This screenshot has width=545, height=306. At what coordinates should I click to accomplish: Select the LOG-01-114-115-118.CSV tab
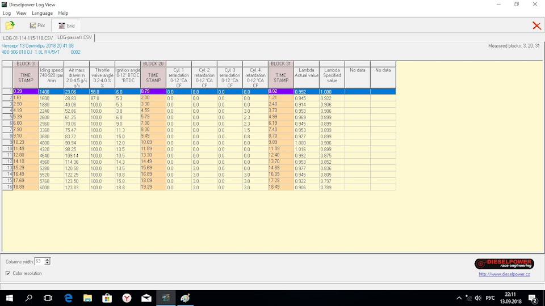click(x=28, y=38)
